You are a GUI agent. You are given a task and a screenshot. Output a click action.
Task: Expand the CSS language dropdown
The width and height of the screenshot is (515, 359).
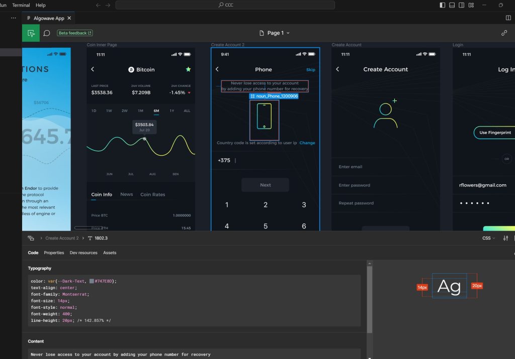click(x=488, y=238)
